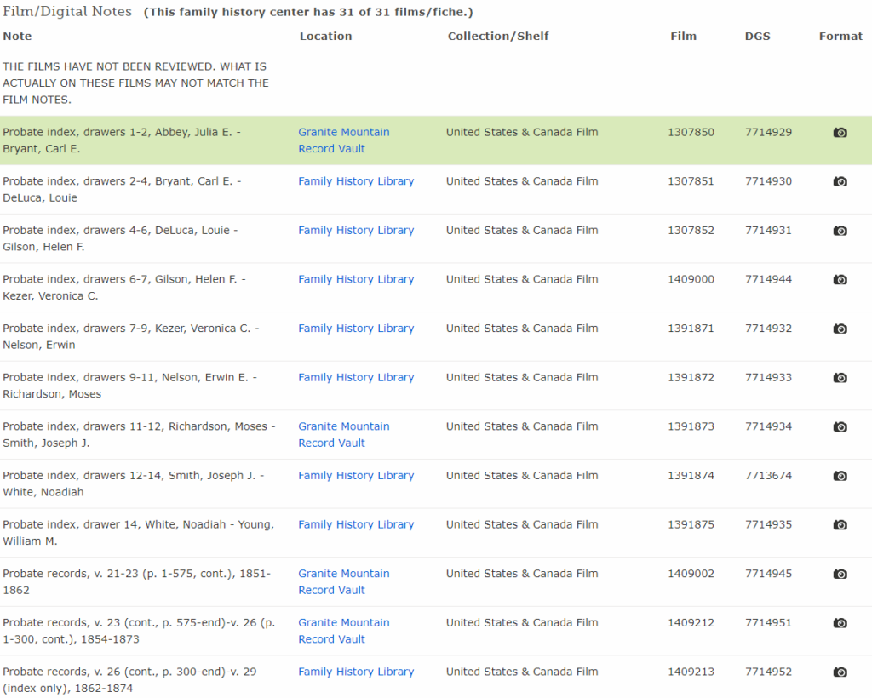Follow Family History Library link for film 1307851
Screen dimensions: 872x698
(356, 181)
